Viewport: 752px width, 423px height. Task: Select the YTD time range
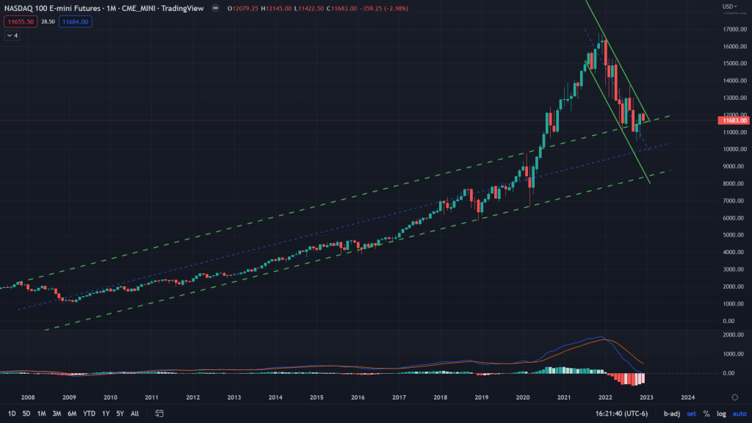click(89, 413)
